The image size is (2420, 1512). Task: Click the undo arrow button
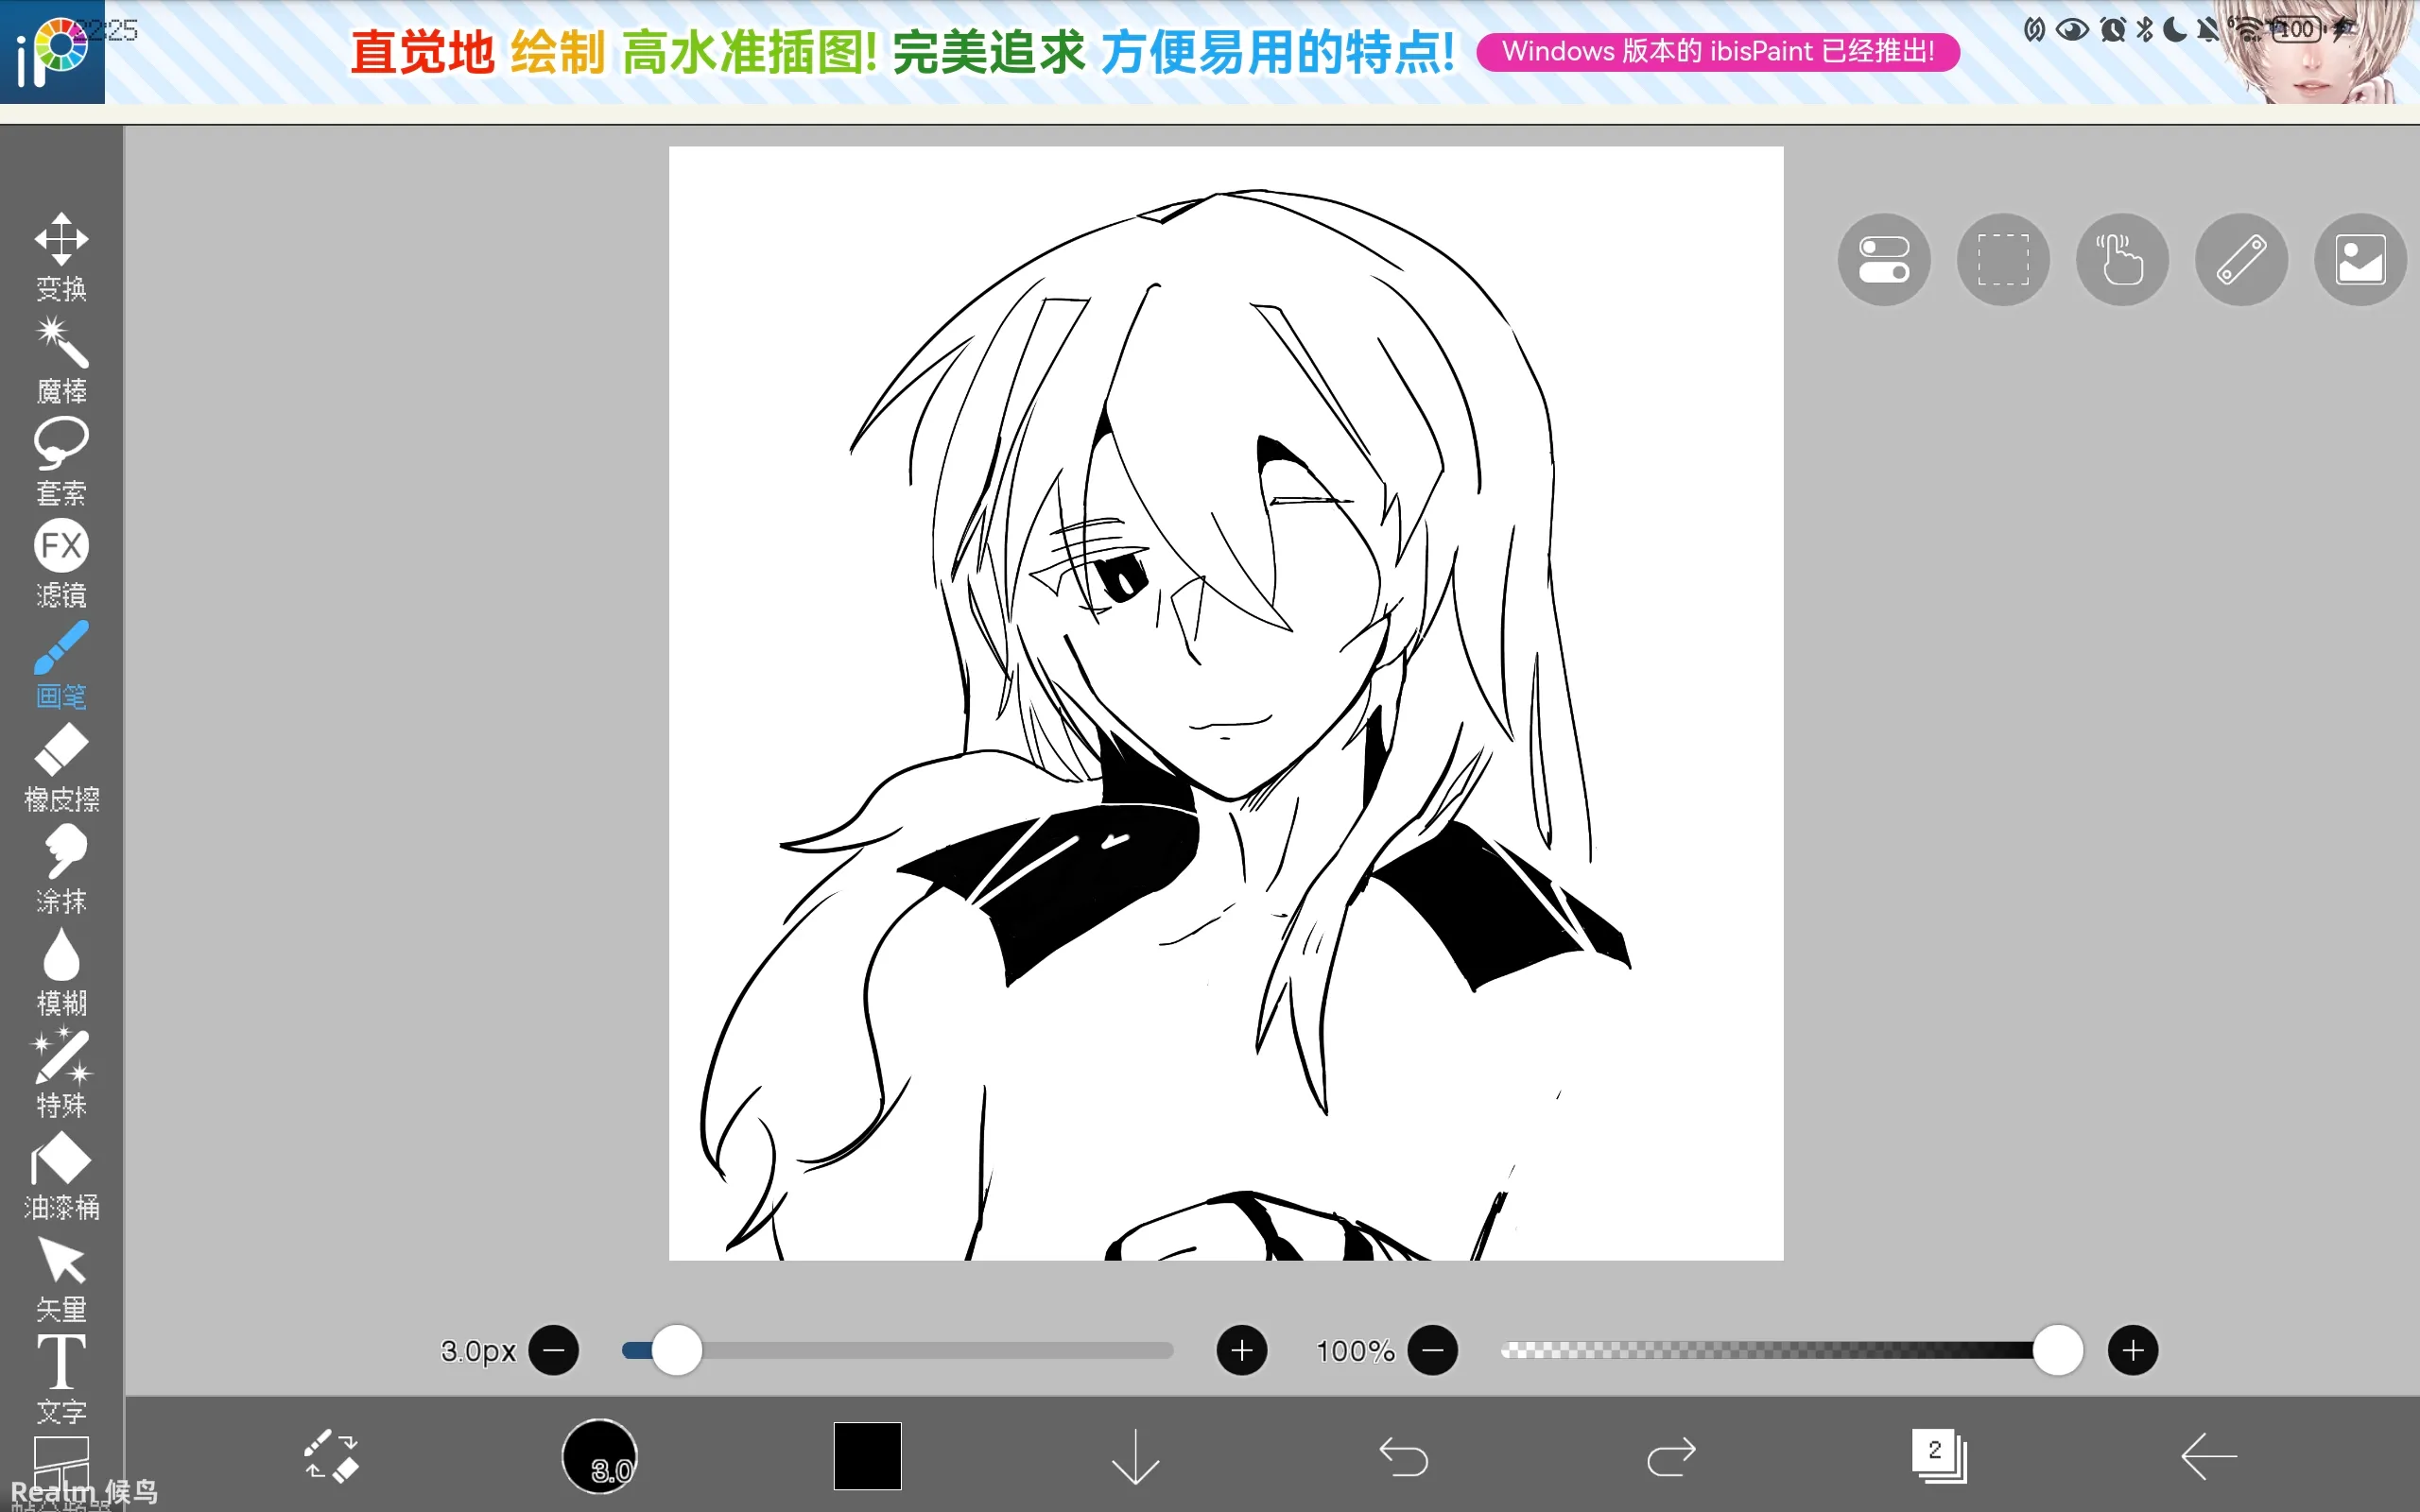(x=1403, y=1456)
